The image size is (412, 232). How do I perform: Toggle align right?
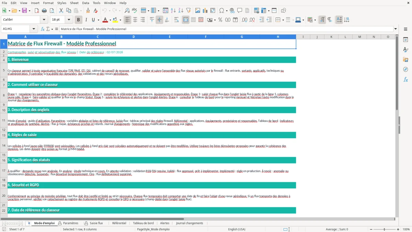point(142,20)
